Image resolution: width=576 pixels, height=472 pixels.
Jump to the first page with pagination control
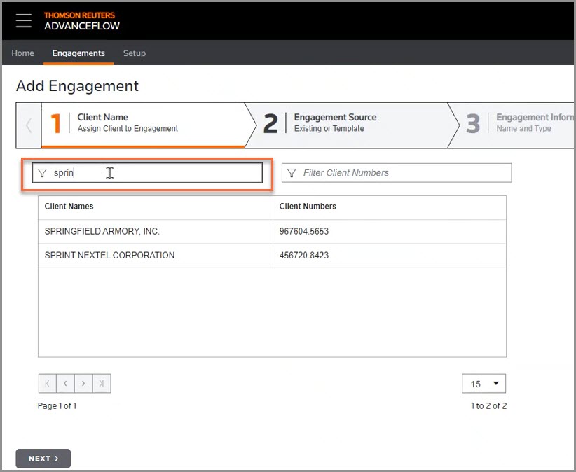[x=46, y=383]
